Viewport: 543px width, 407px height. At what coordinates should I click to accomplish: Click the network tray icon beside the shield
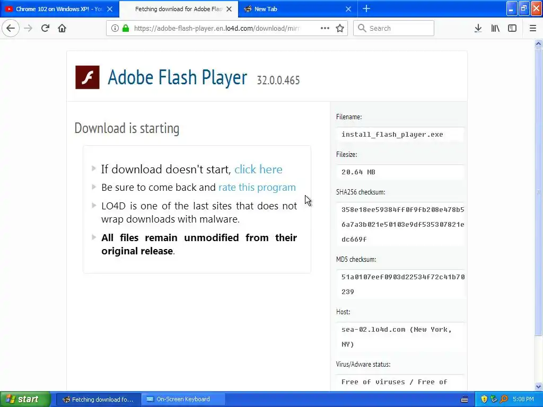[x=494, y=400]
